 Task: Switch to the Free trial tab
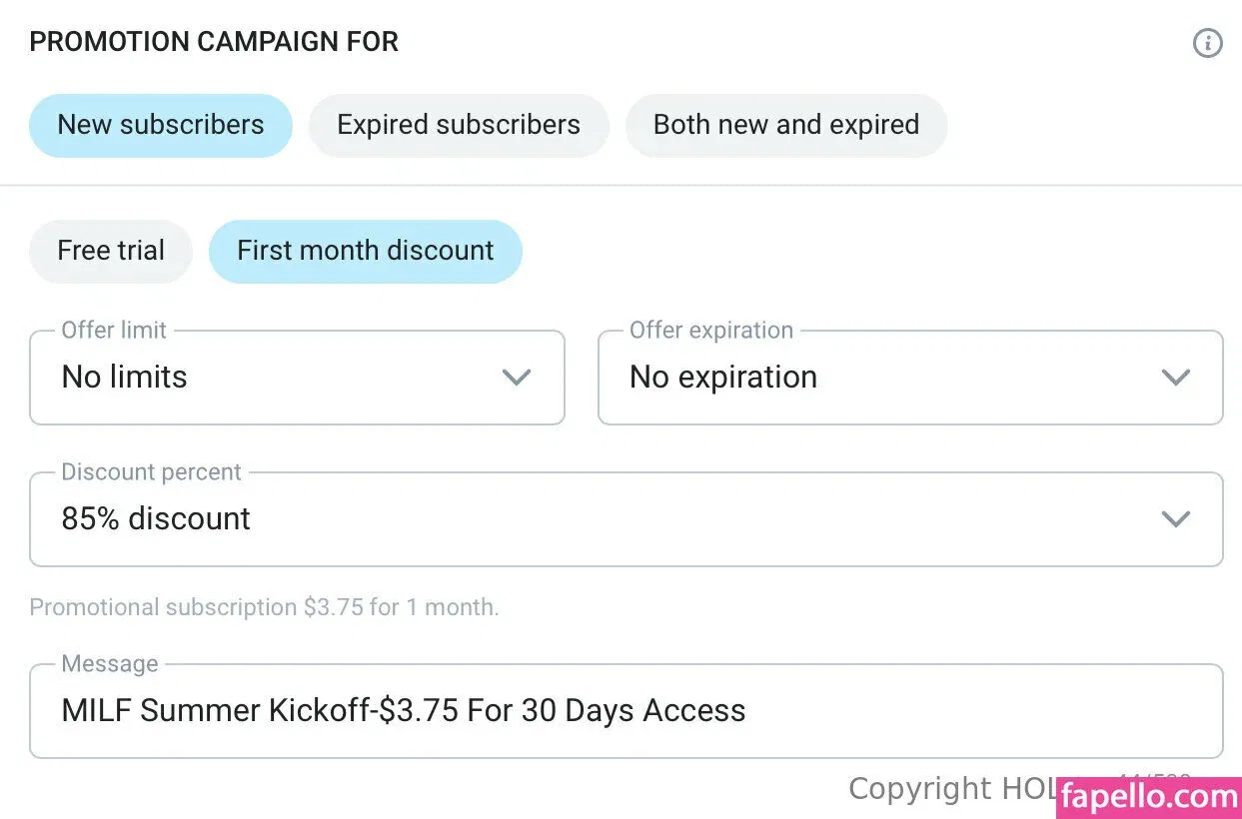(111, 251)
